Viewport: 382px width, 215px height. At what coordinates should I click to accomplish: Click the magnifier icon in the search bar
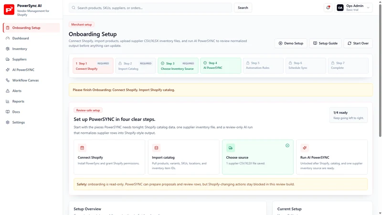pos(74,8)
